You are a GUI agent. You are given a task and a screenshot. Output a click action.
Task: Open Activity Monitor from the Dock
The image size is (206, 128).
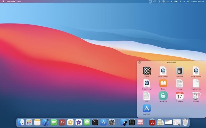click(132, 122)
